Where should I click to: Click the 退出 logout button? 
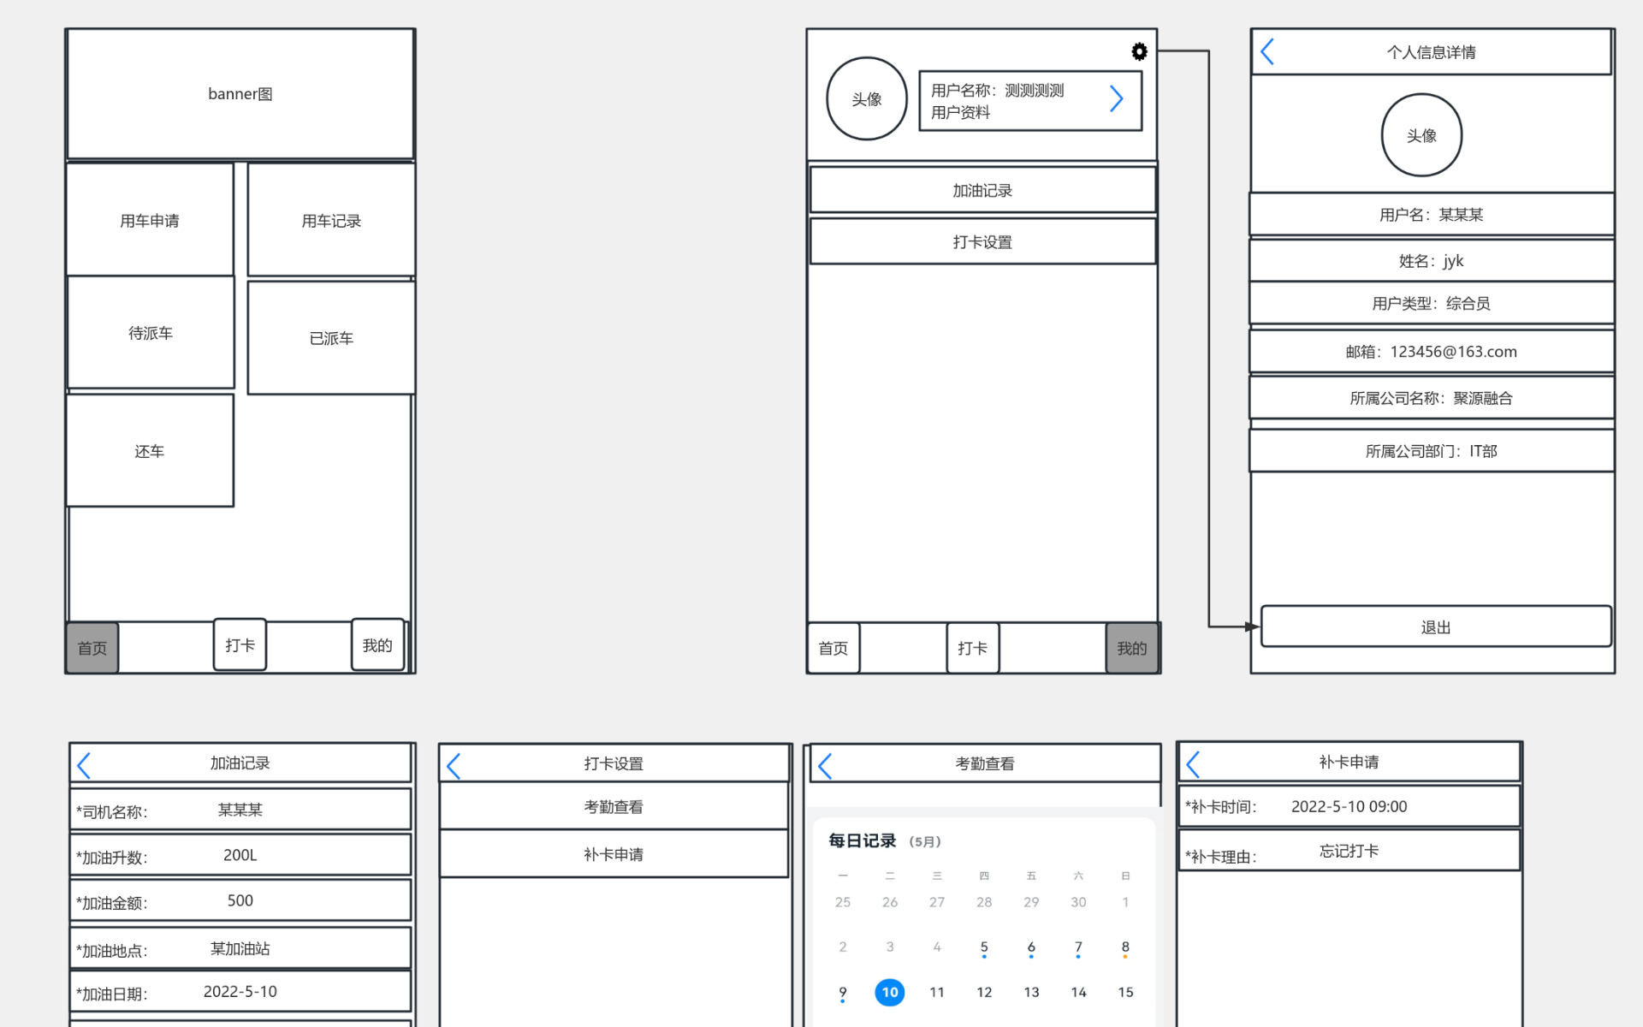1435,627
